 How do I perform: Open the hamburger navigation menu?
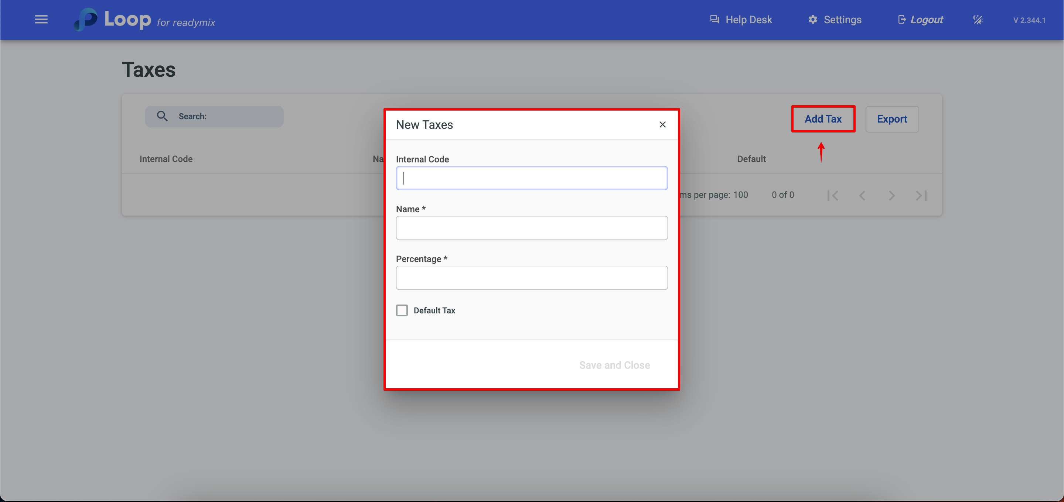click(41, 20)
